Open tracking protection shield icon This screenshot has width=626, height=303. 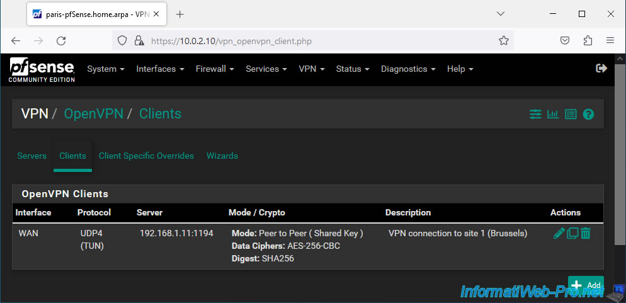click(x=122, y=41)
